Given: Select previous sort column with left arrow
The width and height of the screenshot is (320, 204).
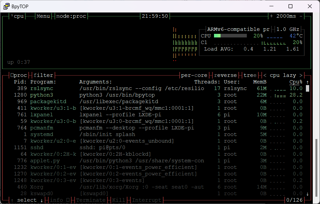Looking at the screenshot, I should 265,75.
